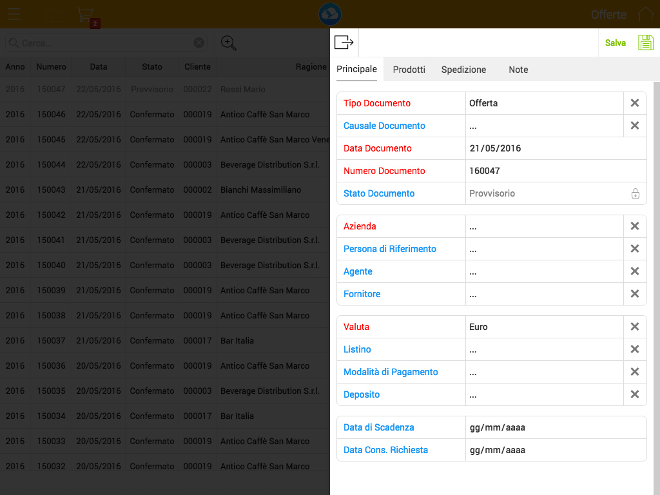Clear the Fornitore field
Viewport: 660px width, 495px height.
635,294
